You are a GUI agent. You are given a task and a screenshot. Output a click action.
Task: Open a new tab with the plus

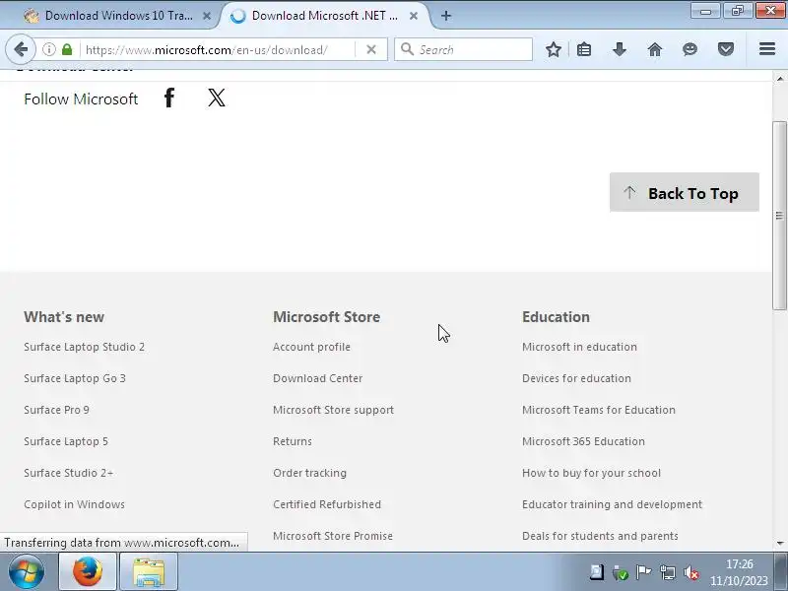coord(446,16)
